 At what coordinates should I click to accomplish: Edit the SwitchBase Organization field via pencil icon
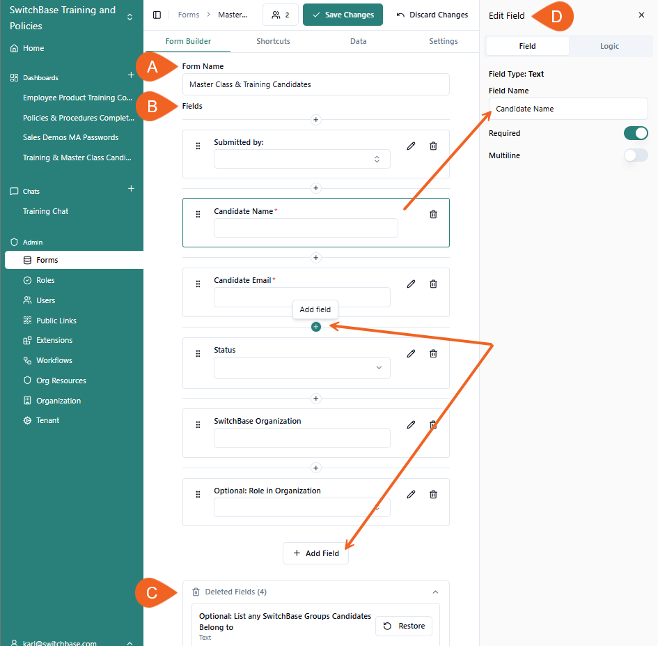pos(411,424)
